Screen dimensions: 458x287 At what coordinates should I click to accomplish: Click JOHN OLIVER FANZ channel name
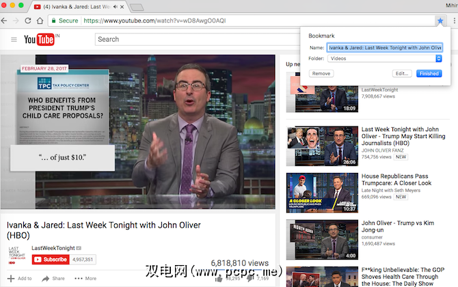(383, 150)
